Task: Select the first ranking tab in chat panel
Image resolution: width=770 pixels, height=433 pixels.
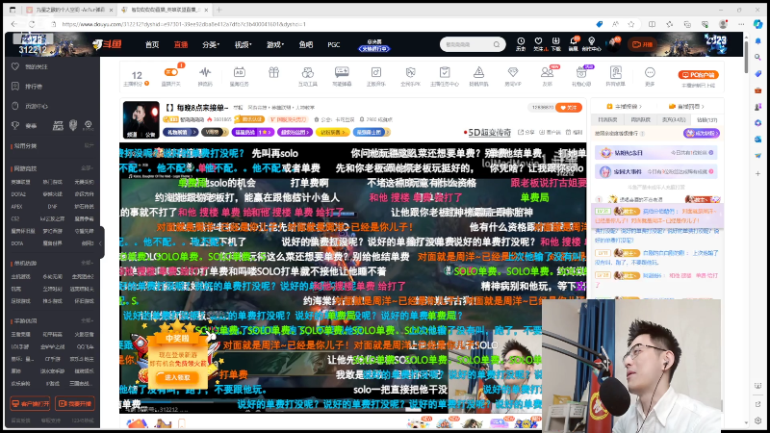Action: pos(608,119)
